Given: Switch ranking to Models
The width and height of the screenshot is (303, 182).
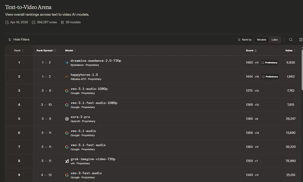Looking at the screenshot, I should pyautogui.click(x=261, y=40).
